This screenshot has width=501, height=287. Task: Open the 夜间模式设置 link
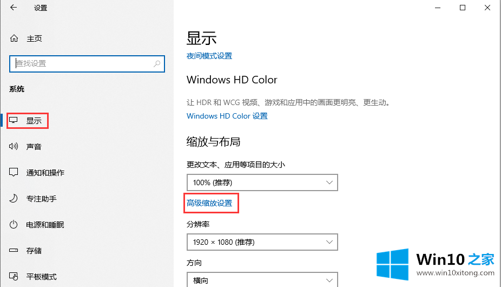[209, 56]
